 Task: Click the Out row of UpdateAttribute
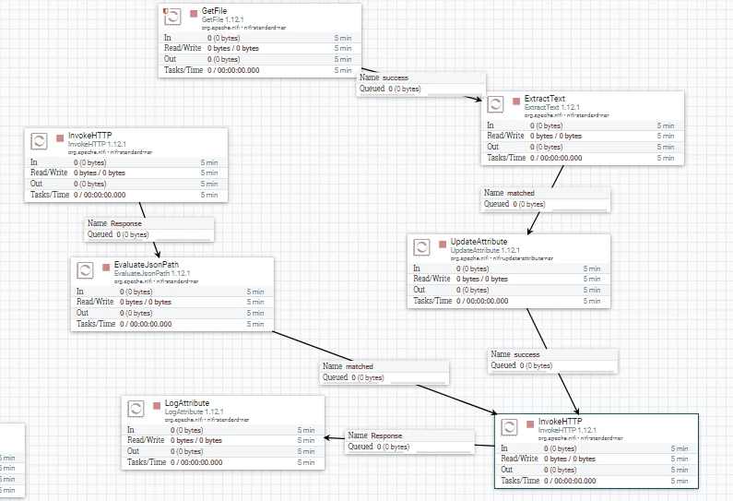click(x=509, y=290)
